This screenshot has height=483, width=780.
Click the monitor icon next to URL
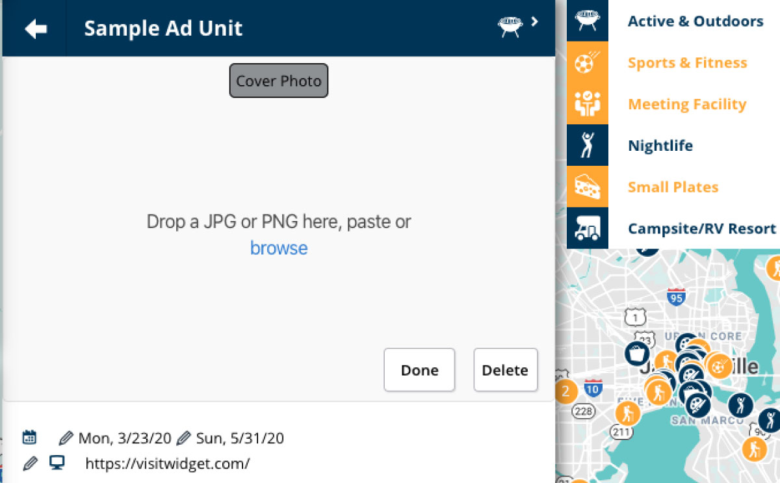(57, 463)
